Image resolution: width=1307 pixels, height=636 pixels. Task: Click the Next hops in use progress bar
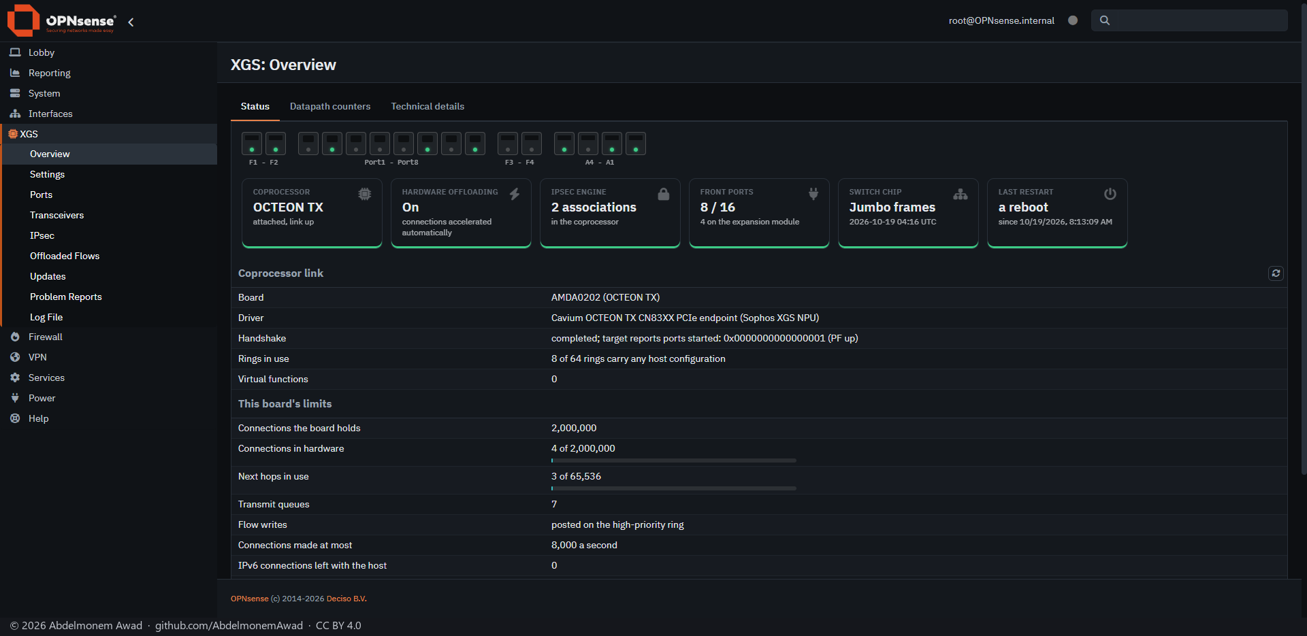(674, 488)
